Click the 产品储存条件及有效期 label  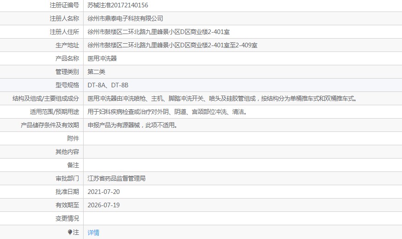click(x=50, y=125)
